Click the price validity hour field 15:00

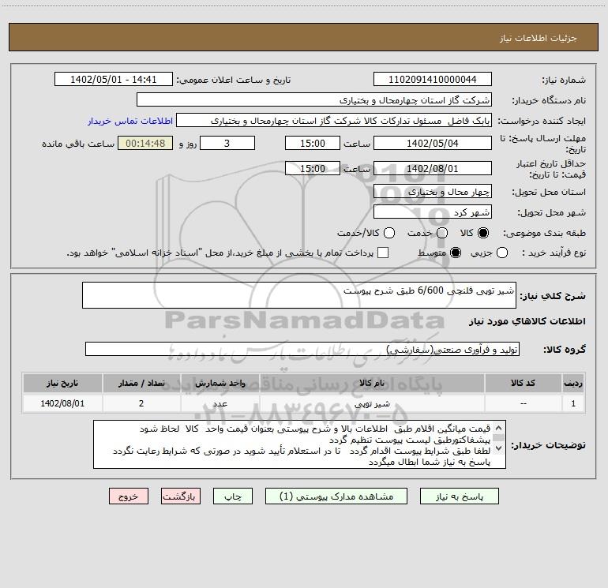pyautogui.click(x=313, y=168)
